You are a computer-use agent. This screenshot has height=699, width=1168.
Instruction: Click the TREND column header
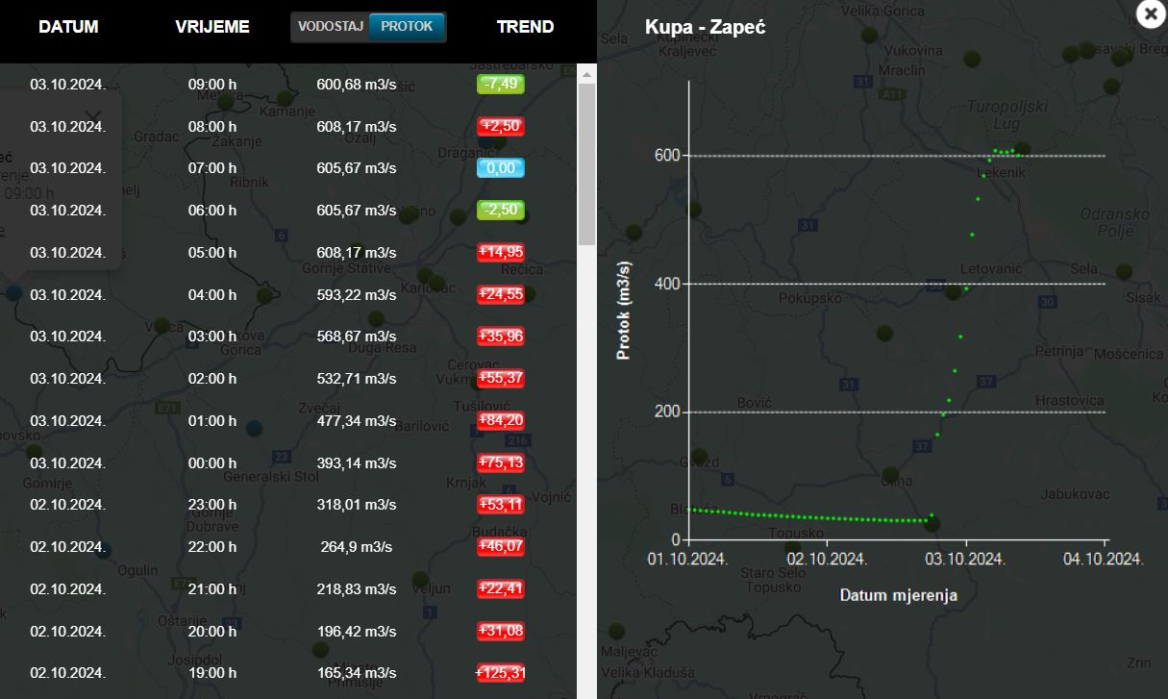pyautogui.click(x=525, y=27)
